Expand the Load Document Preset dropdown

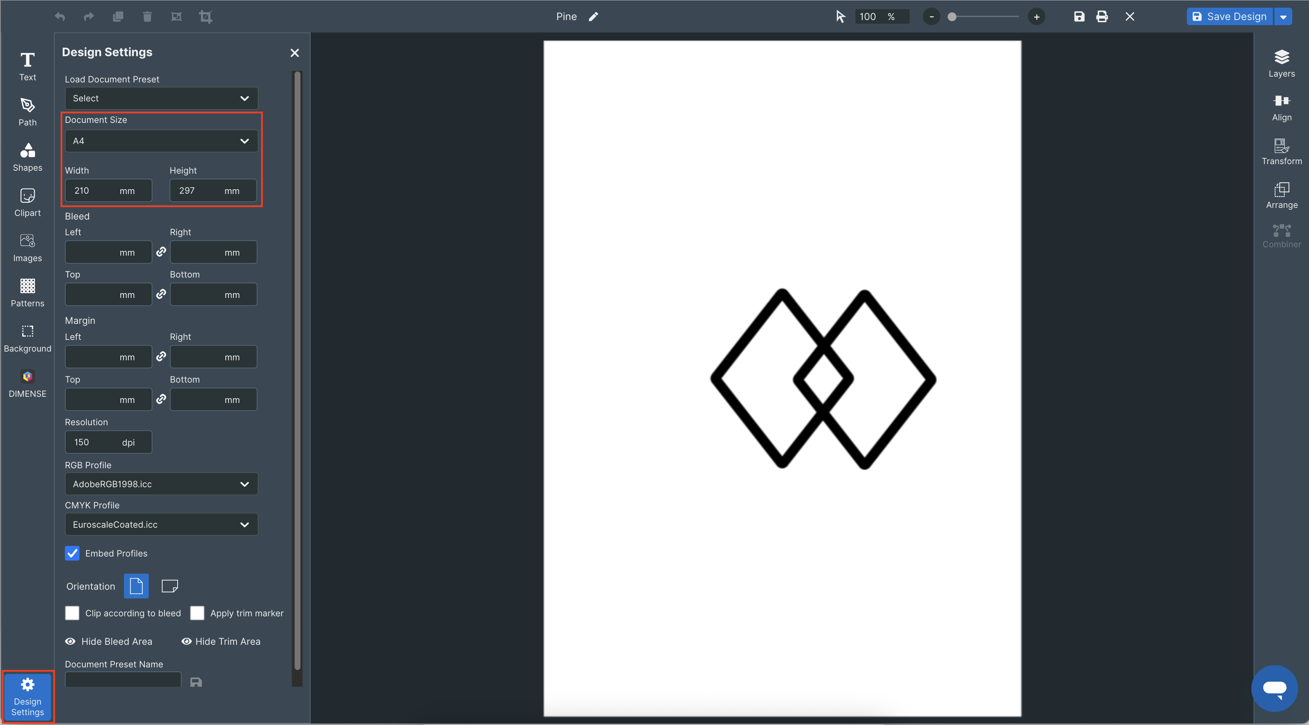[161, 98]
